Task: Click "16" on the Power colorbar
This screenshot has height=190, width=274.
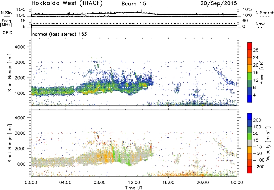Action: point(256,73)
